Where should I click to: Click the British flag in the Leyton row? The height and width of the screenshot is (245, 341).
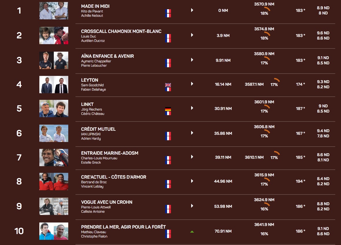coord(168,85)
